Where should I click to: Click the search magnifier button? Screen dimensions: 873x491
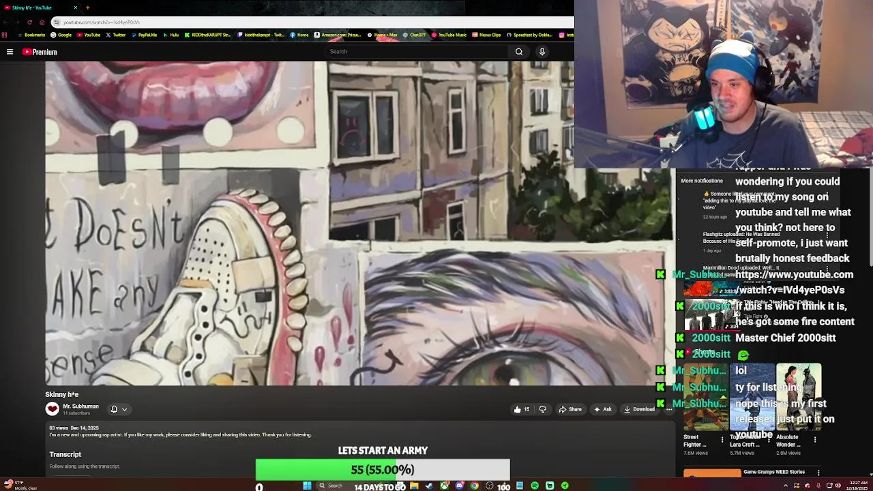519,52
